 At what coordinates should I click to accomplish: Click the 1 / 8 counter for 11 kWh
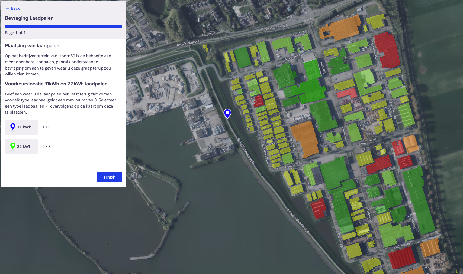(46, 127)
